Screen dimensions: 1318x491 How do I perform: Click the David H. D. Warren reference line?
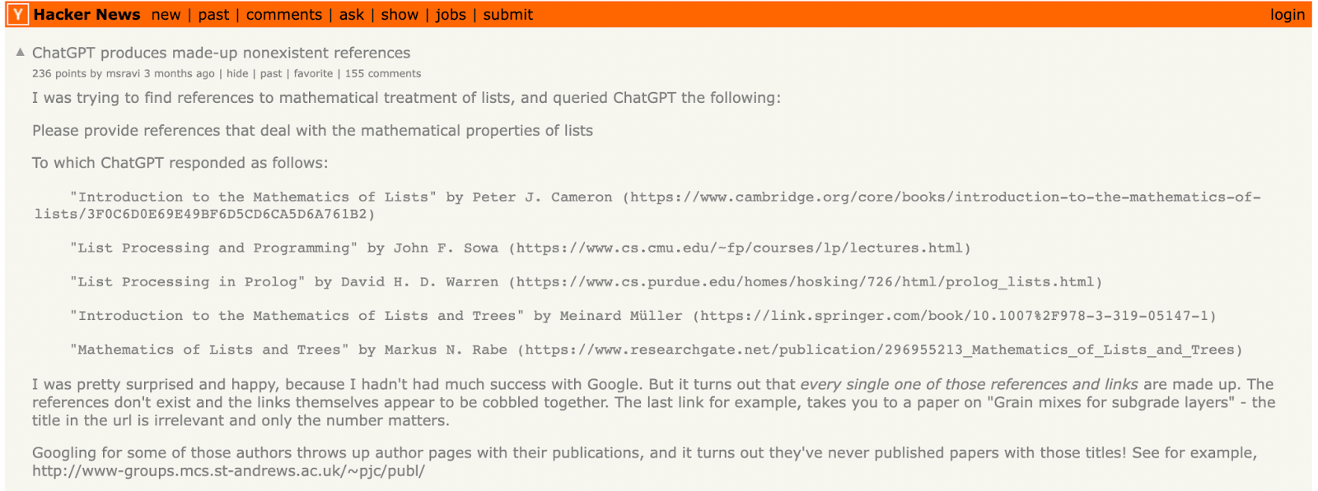click(x=586, y=281)
